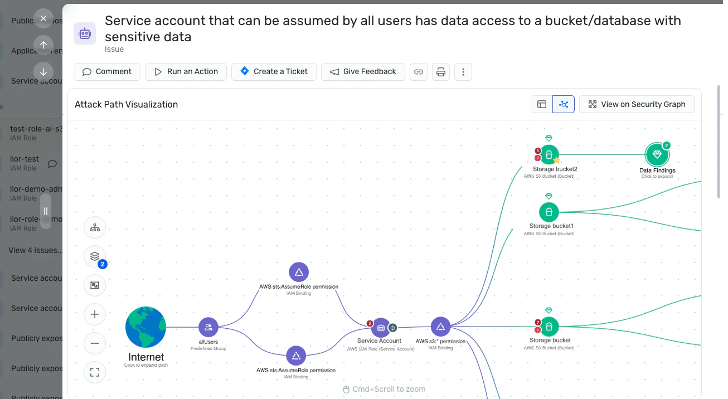Copy the issue link via chain icon
This screenshot has width=728, height=399.
click(x=419, y=71)
